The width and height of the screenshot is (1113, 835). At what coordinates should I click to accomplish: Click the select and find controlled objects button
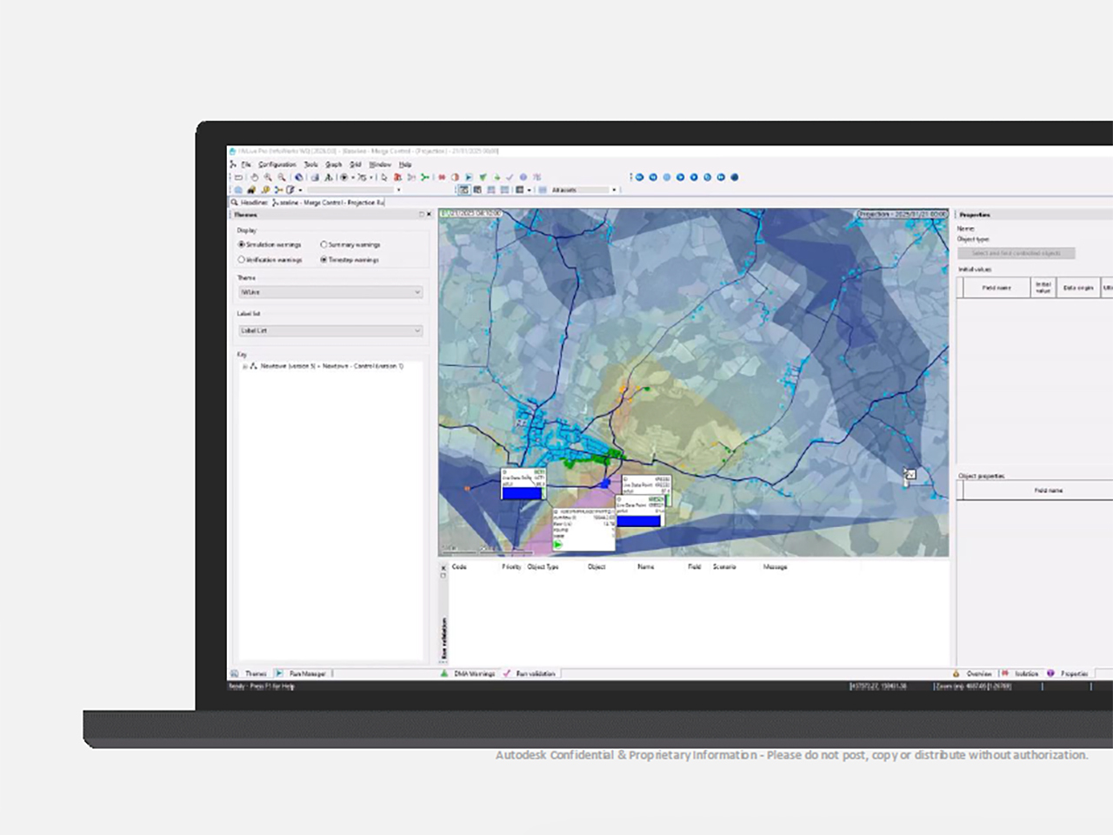[1016, 253]
